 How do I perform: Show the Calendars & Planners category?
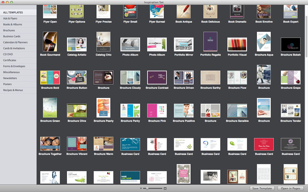coord(15,42)
